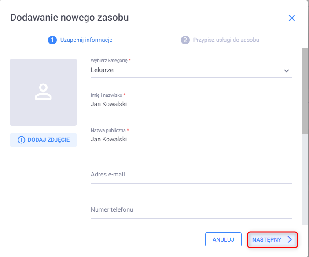Click the step 2 circle indicator
Viewport: 309px width, 257px height.
pos(185,40)
